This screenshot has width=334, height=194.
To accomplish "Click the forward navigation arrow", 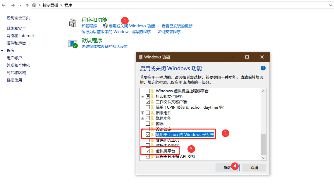I will (x=13, y=5).
